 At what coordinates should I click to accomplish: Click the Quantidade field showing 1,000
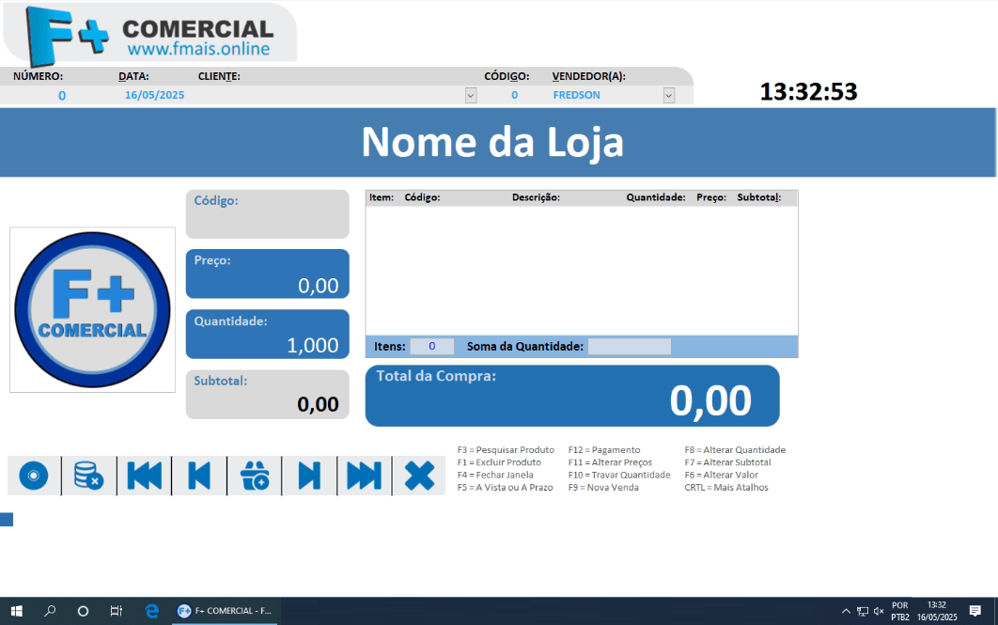(x=268, y=335)
